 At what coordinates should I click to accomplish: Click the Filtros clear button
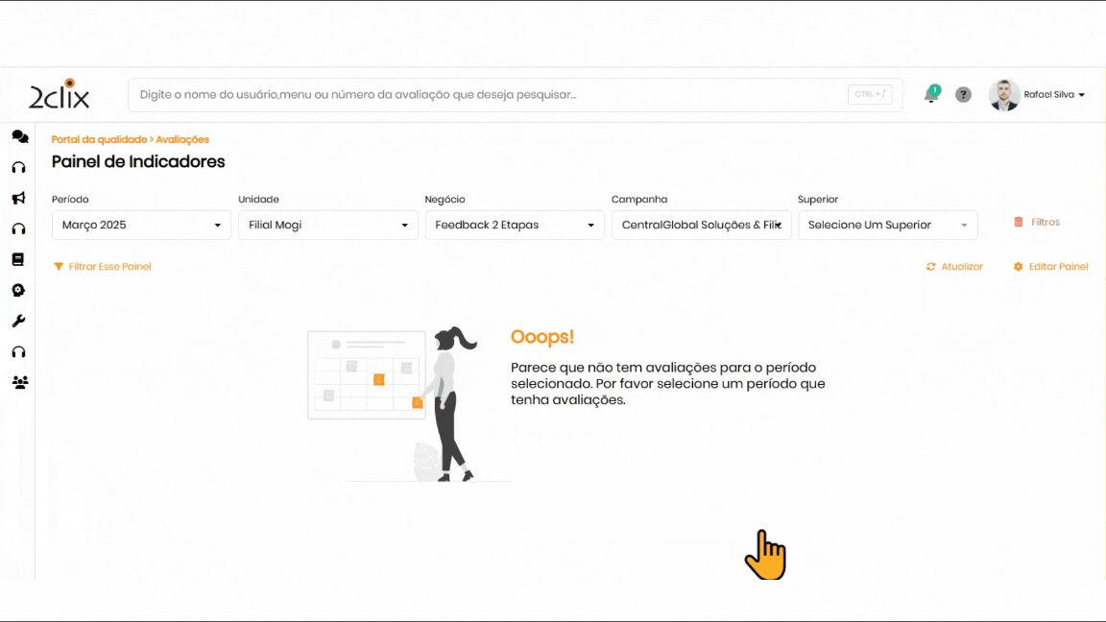[x=1037, y=222]
